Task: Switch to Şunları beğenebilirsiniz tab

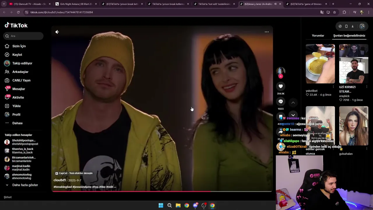Action: (349, 36)
